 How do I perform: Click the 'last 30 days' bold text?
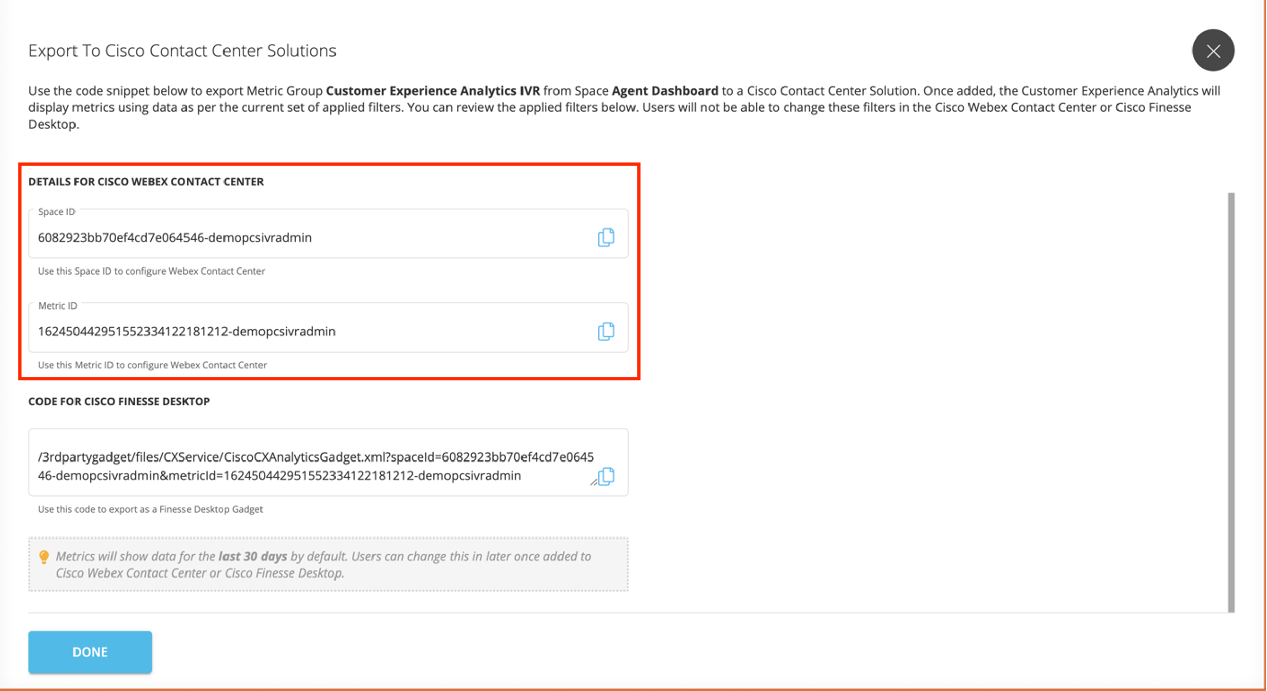[x=253, y=556]
